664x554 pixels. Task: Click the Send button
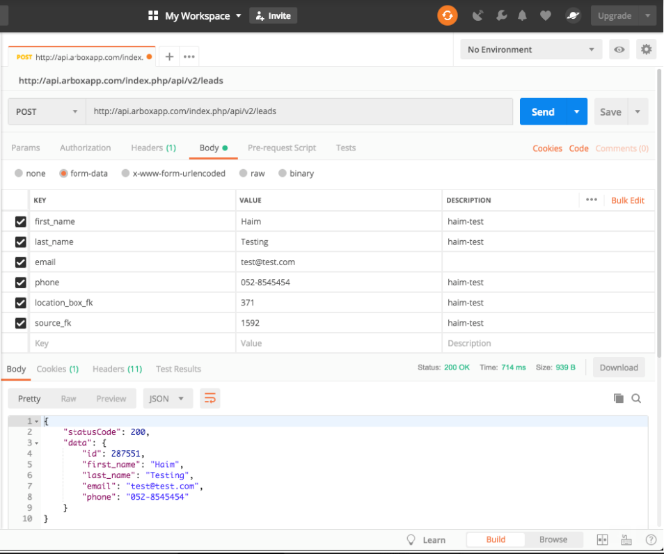click(544, 111)
